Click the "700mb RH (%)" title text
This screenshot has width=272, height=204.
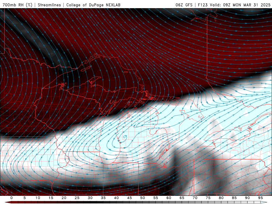pyautogui.click(x=18, y=5)
